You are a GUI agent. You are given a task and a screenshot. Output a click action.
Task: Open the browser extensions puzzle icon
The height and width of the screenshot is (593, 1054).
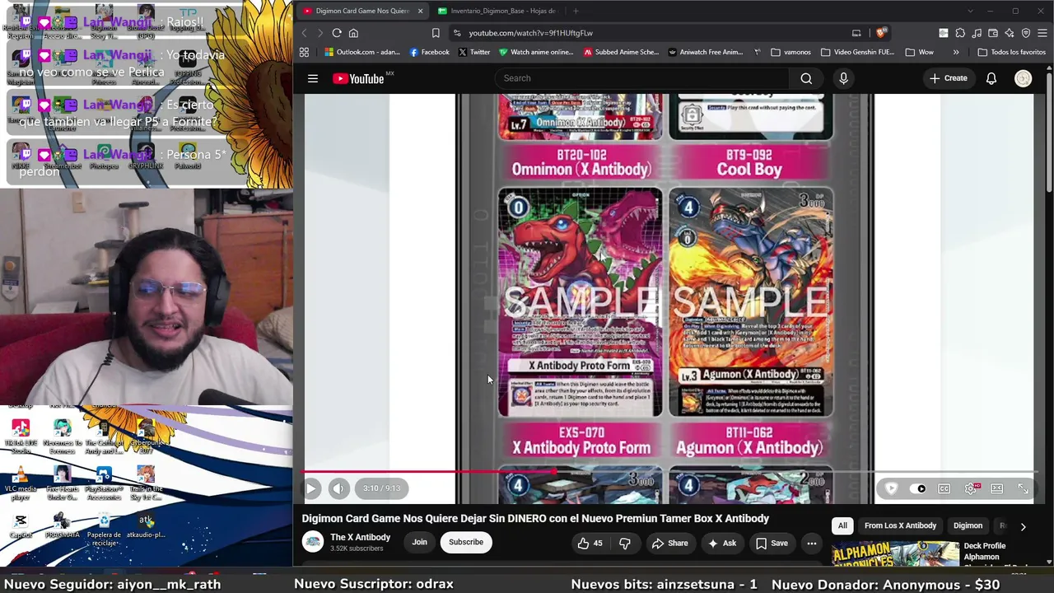tap(960, 33)
